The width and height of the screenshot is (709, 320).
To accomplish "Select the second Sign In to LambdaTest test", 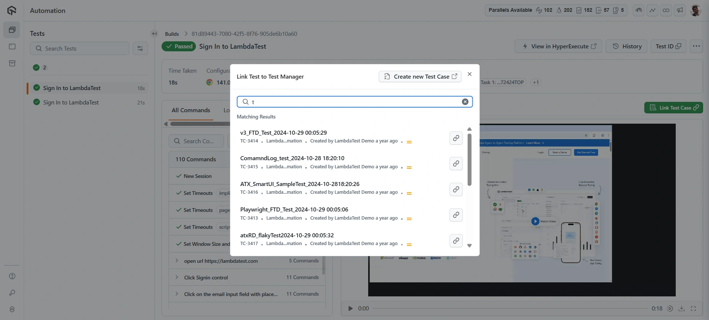I will [71, 103].
